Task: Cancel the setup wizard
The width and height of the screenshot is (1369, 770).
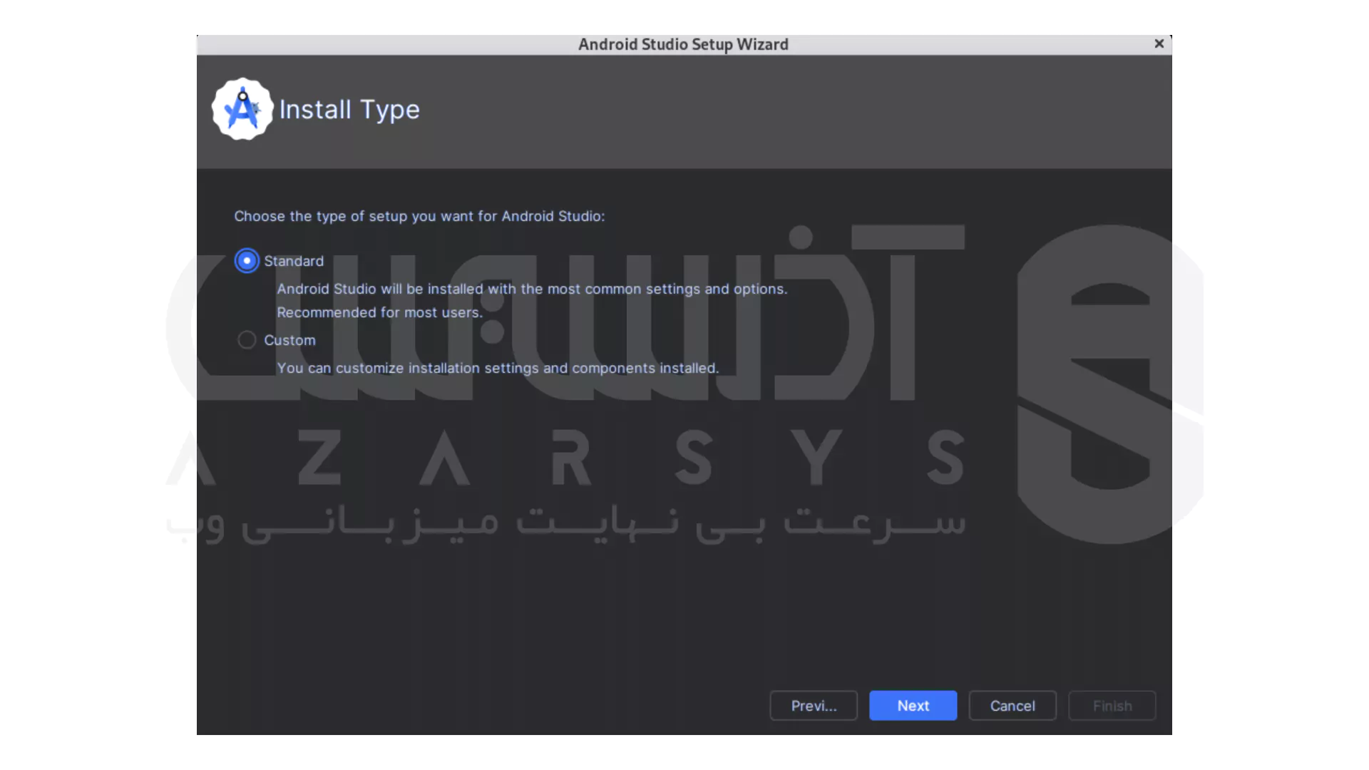Action: click(1012, 706)
